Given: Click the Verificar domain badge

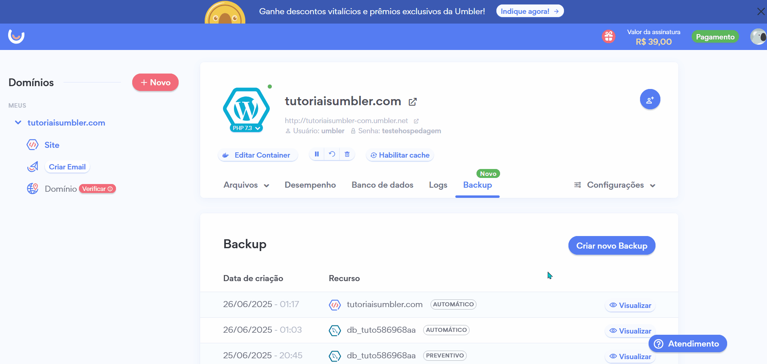Looking at the screenshot, I should tap(97, 188).
